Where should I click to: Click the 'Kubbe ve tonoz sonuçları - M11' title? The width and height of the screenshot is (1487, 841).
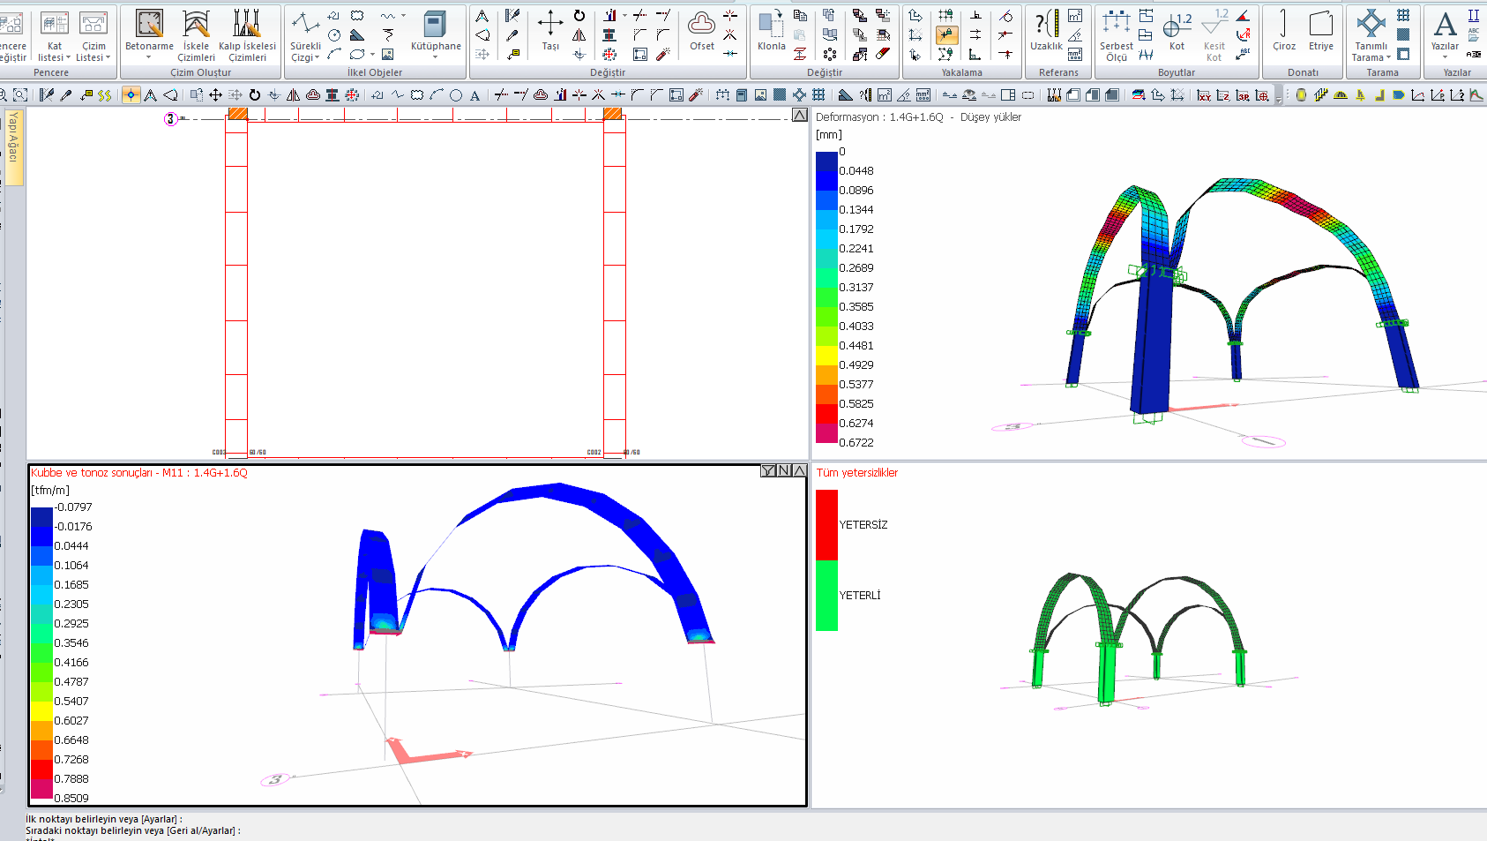tap(107, 473)
